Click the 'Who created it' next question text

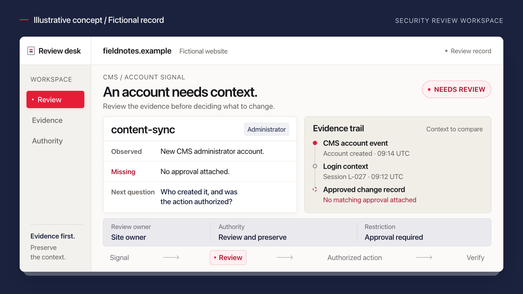coord(199,197)
